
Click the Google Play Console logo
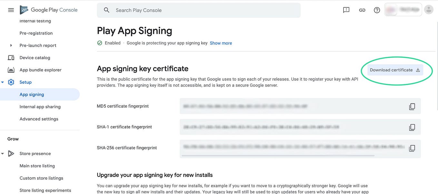48,10
